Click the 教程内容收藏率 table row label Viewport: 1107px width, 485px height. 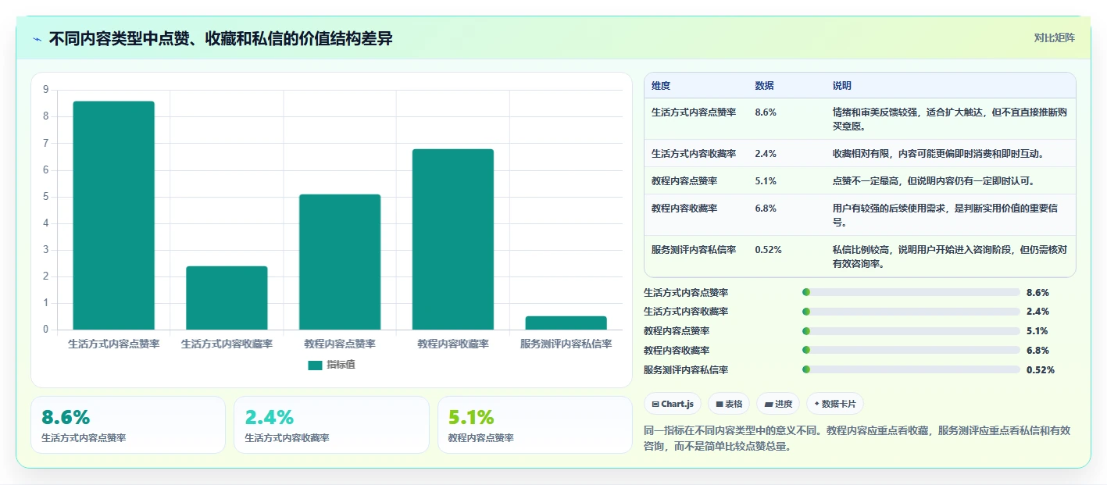[x=684, y=209]
